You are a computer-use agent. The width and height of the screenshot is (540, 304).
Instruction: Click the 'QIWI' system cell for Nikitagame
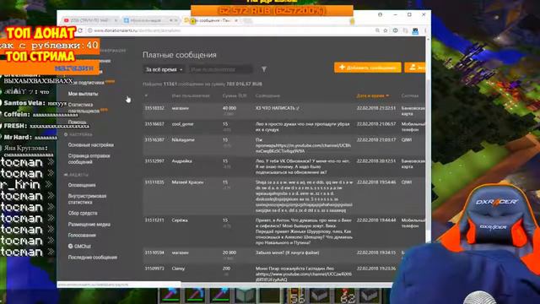[407, 140]
